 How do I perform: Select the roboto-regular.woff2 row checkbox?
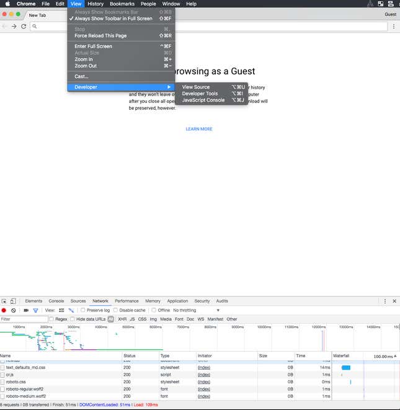coord(2,389)
